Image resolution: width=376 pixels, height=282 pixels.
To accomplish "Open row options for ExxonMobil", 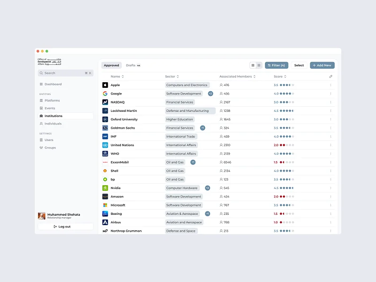I will point(331,162).
